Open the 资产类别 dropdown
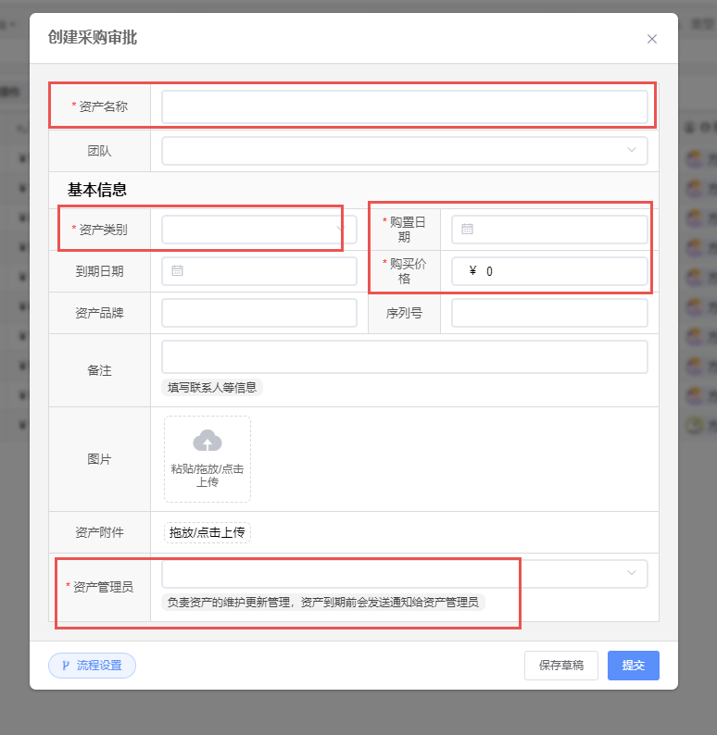This screenshot has height=735, width=717. click(x=258, y=230)
